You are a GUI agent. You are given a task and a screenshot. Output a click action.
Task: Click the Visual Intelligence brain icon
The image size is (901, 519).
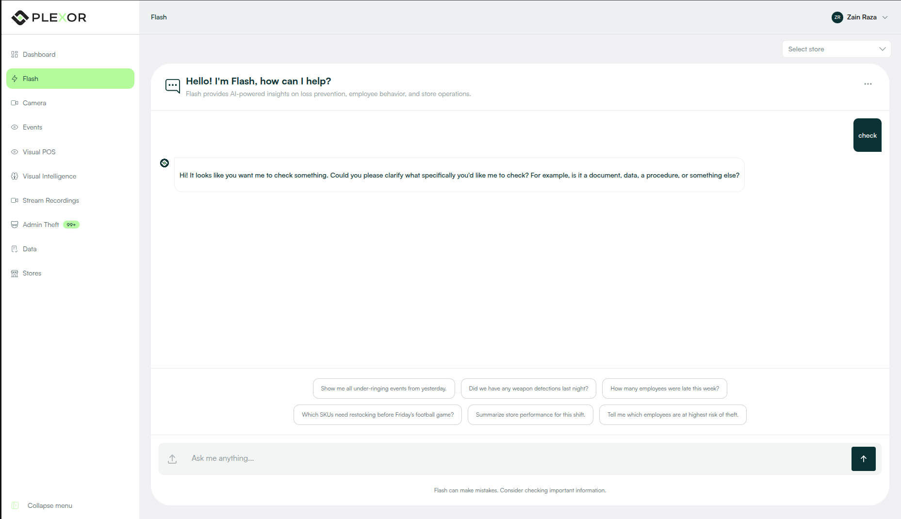pos(15,176)
